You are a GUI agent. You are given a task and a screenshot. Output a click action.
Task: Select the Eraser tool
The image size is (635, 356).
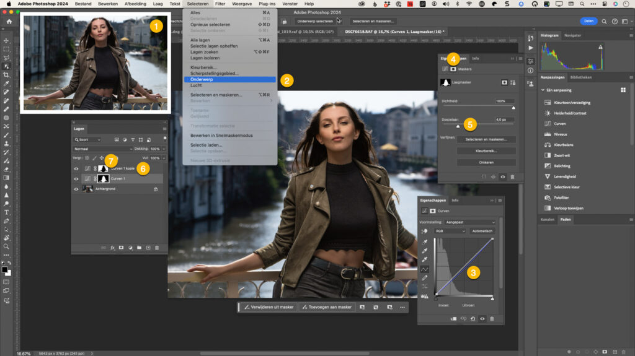[6, 169]
